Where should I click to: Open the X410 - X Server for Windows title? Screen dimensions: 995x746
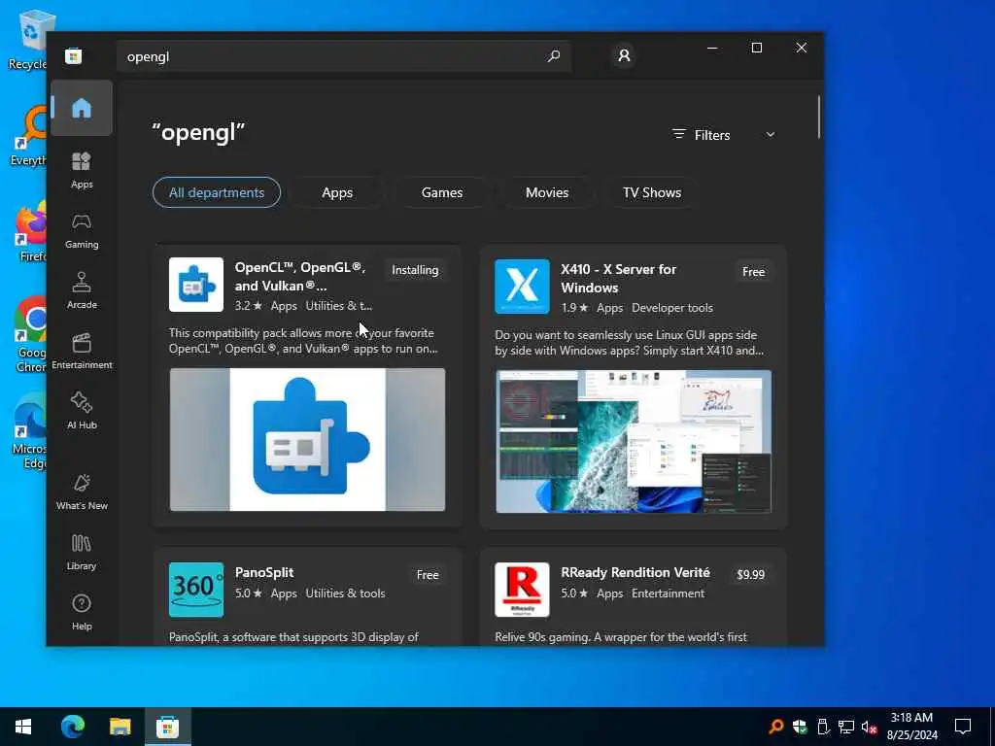click(619, 279)
